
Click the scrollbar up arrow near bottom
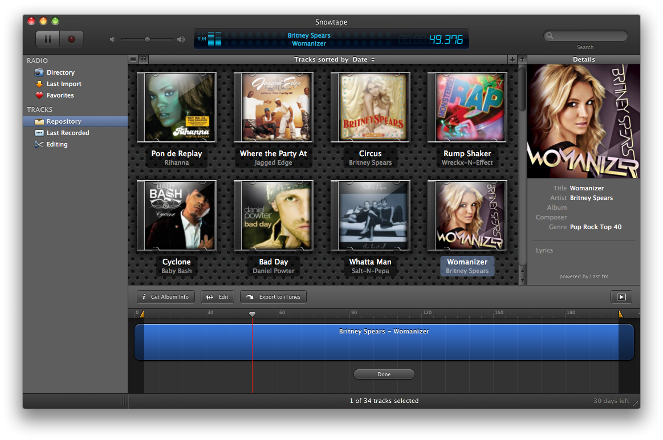pos(522,271)
